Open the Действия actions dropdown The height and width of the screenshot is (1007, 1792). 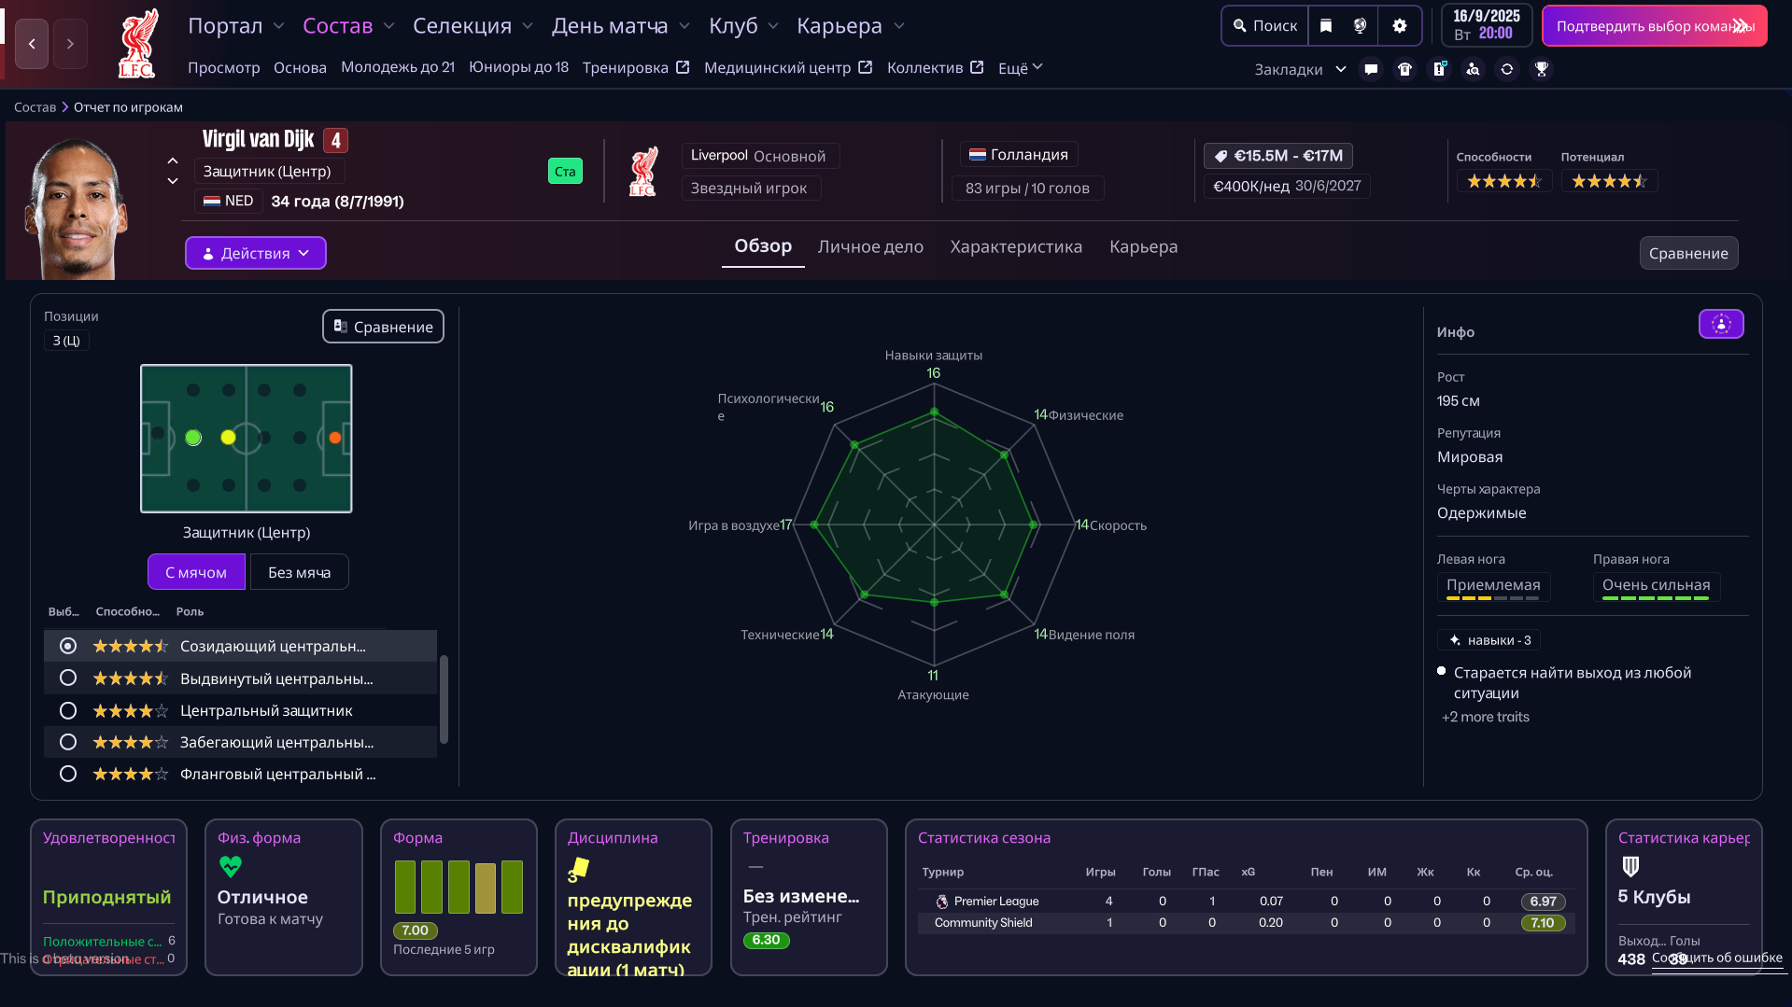(256, 253)
